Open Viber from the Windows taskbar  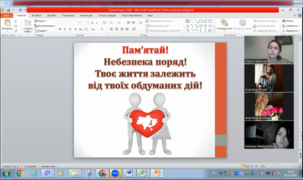click(47, 173)
